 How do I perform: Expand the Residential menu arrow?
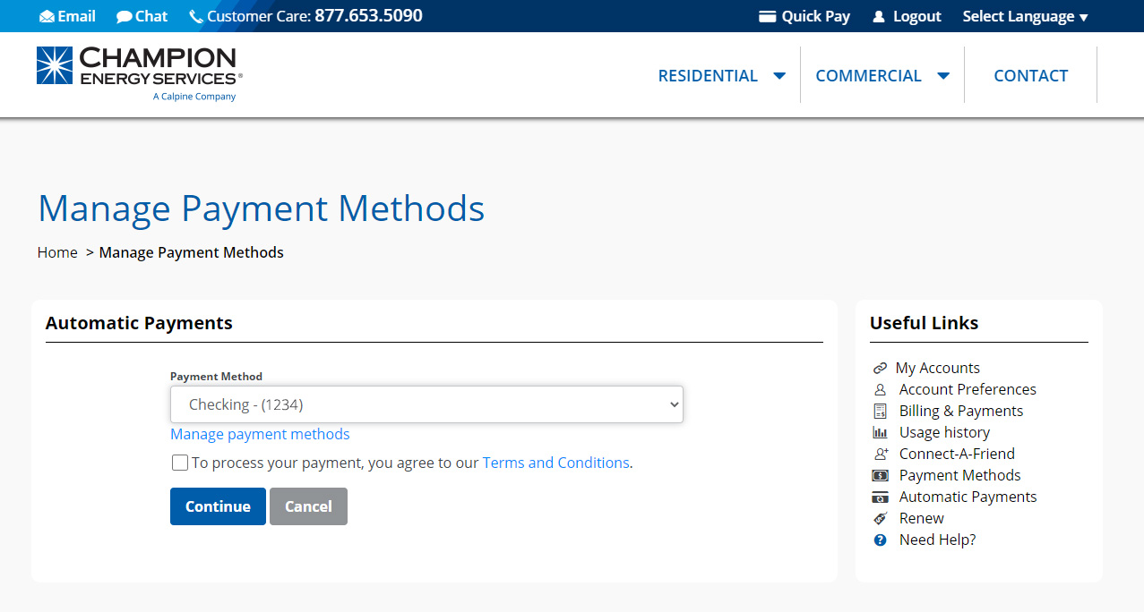(779, 76)
